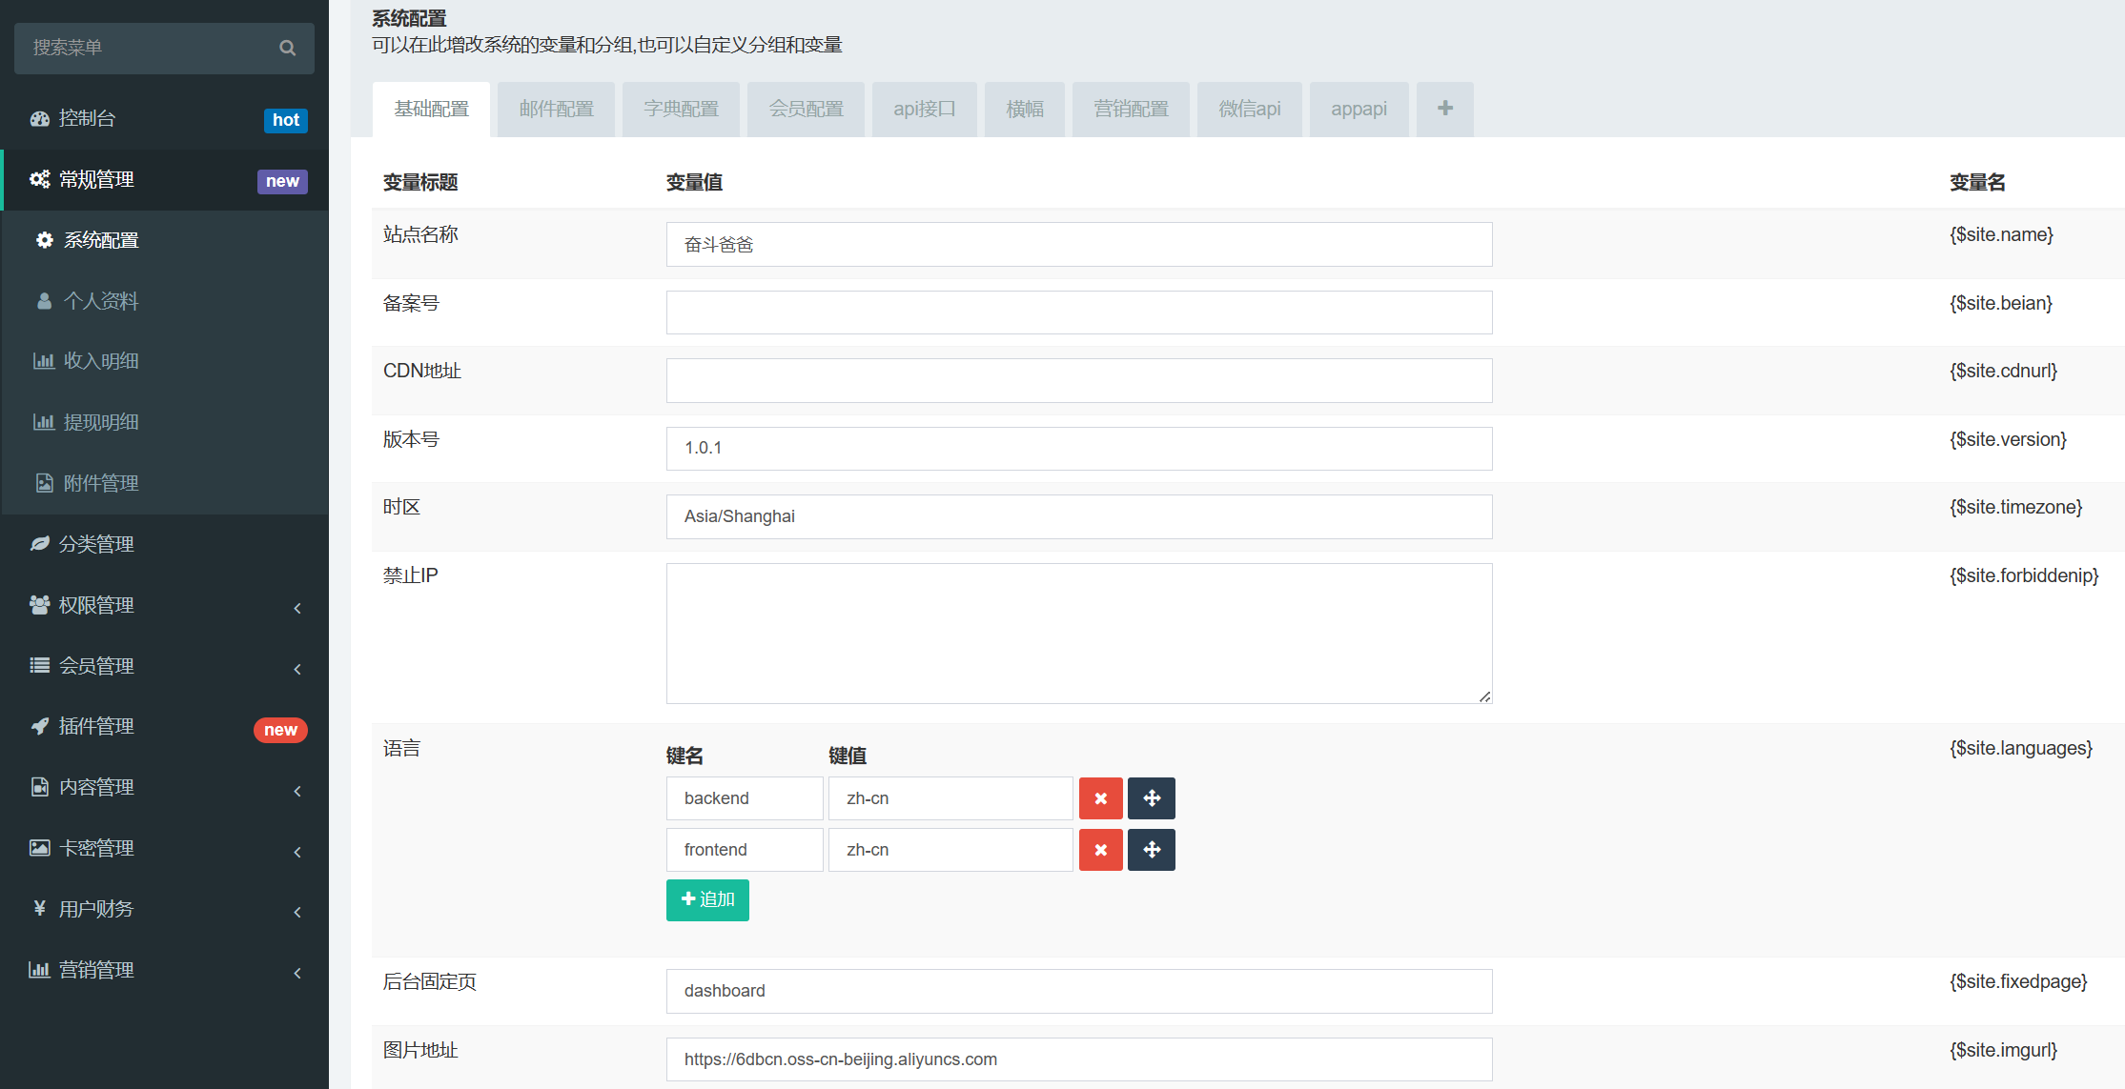This screenshot has width=2125, height=1089.
Task: Open 提现明细 in the sidebar
Action: 164,422
